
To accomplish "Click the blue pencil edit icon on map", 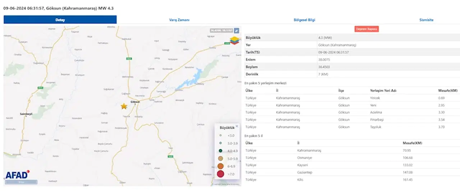I will pyautogui.click(x=237, y=31).
